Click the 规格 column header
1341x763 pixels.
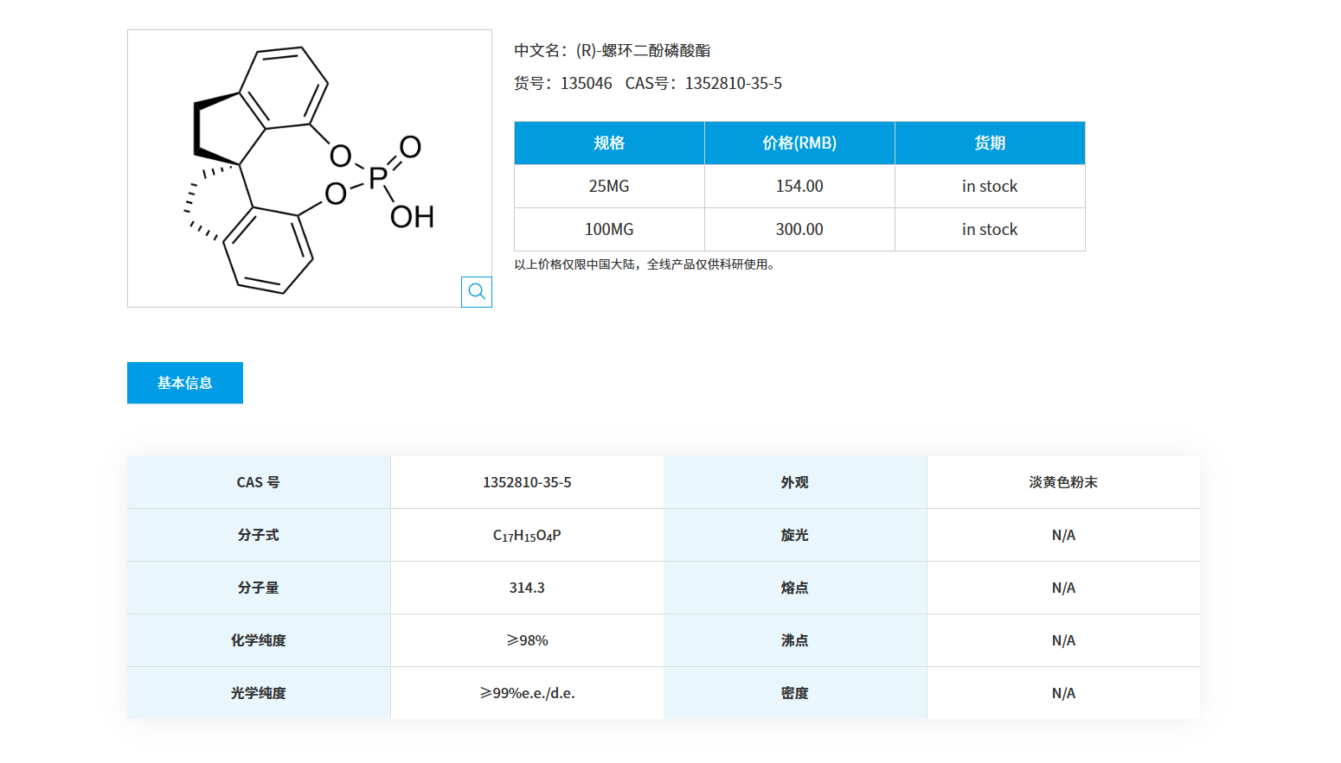(x=608, y=143)
